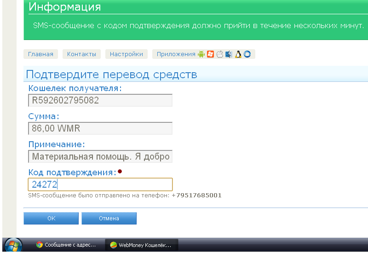This screenshot has height=276, width=368.
Task: Open the blue ring application icon
Action: pyautogui.click(x=247, y=54)
